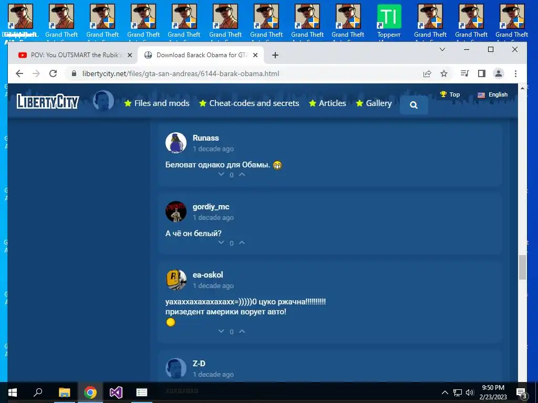View site info via the padlock icon
Image resolution: width=538 pixels, height=403 pixels.
click(74, 73)
